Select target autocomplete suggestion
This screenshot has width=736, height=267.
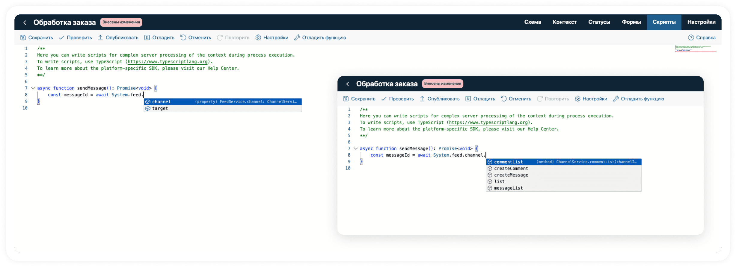pos(223,108)
